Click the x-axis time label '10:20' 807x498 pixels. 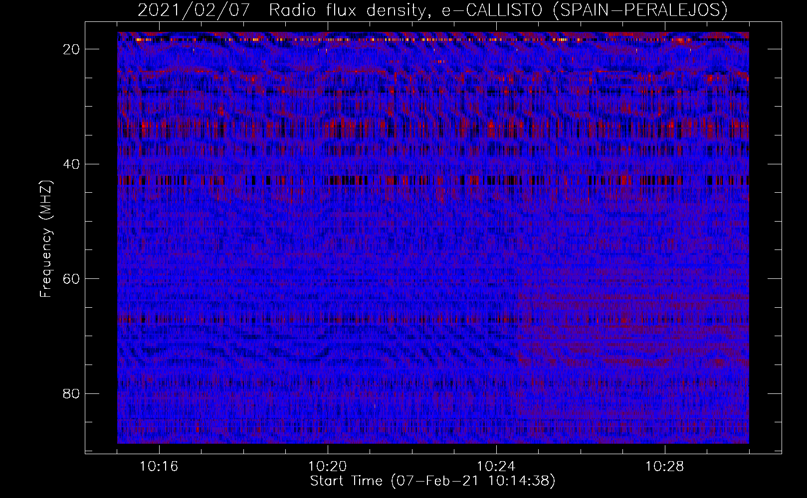(327, 467)
